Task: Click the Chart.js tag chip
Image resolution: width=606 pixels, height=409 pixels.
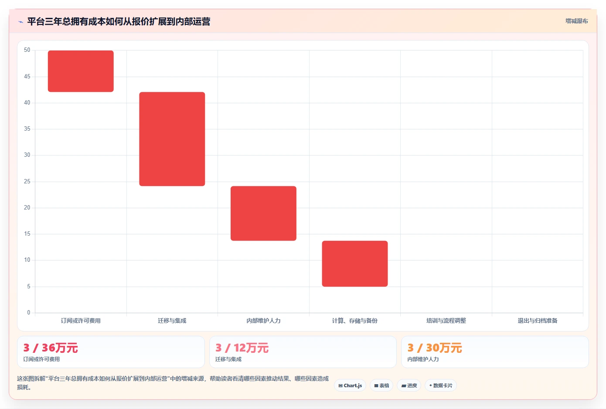Action: 351,385
